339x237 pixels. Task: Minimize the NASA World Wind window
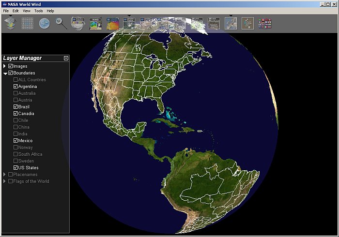[x=323, y=4]
